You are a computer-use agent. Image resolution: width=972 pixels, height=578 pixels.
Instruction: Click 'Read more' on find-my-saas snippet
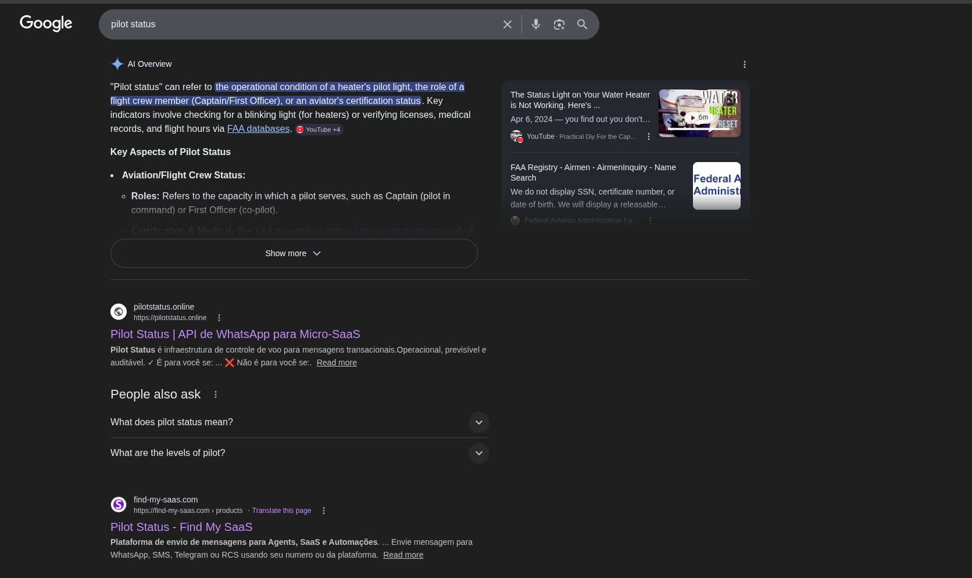(x=403, y=555)
